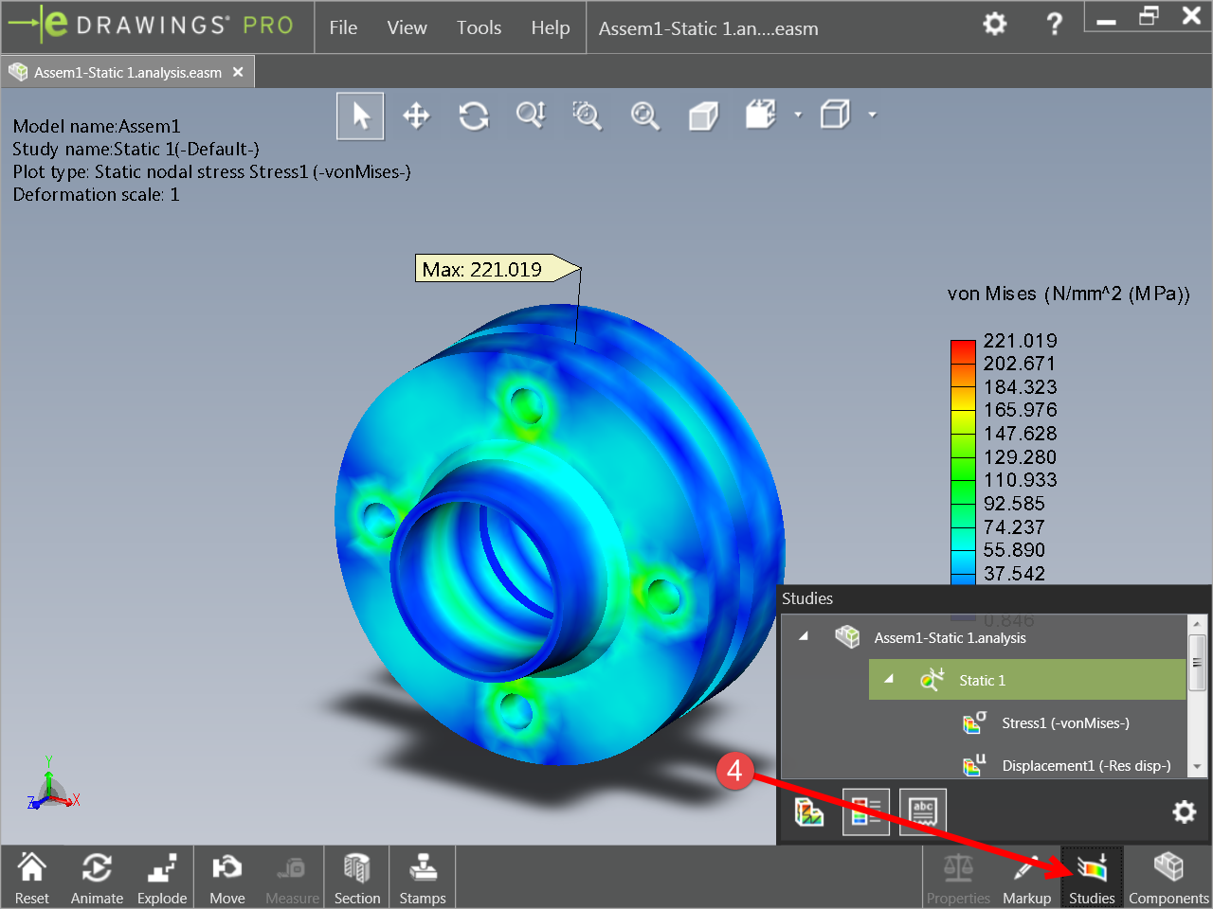Toggle the Studies panel
This screenshot has width=1213, height=909.
(x=1092, y=875)
